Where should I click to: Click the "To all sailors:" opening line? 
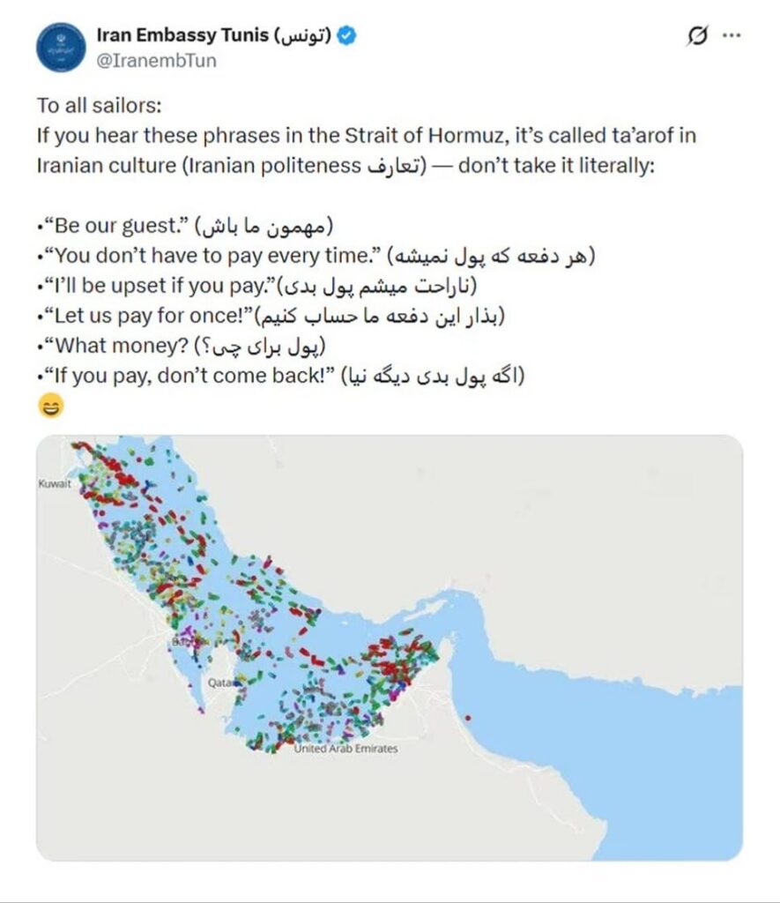point(100,107)
